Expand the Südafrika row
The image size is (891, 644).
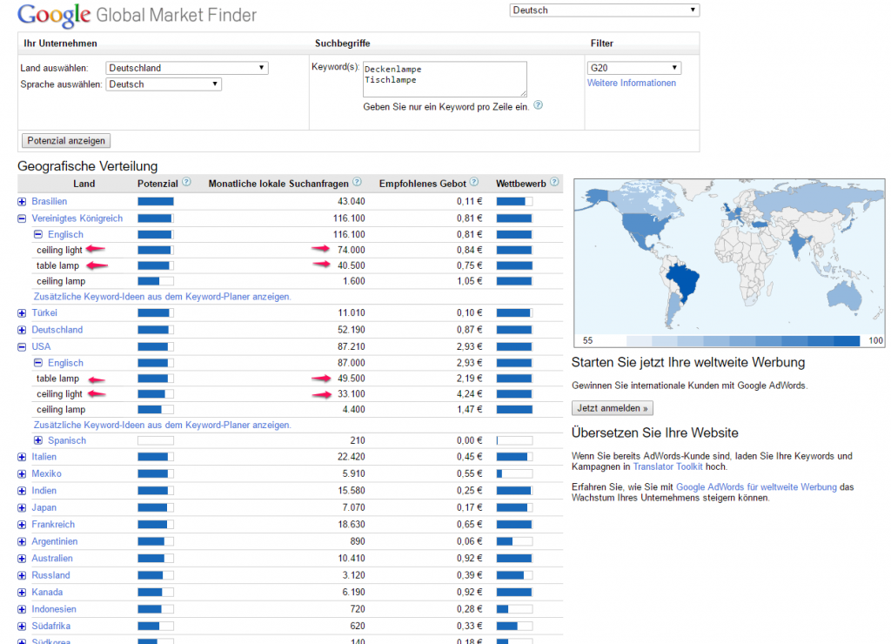click(x=22, y=627)
